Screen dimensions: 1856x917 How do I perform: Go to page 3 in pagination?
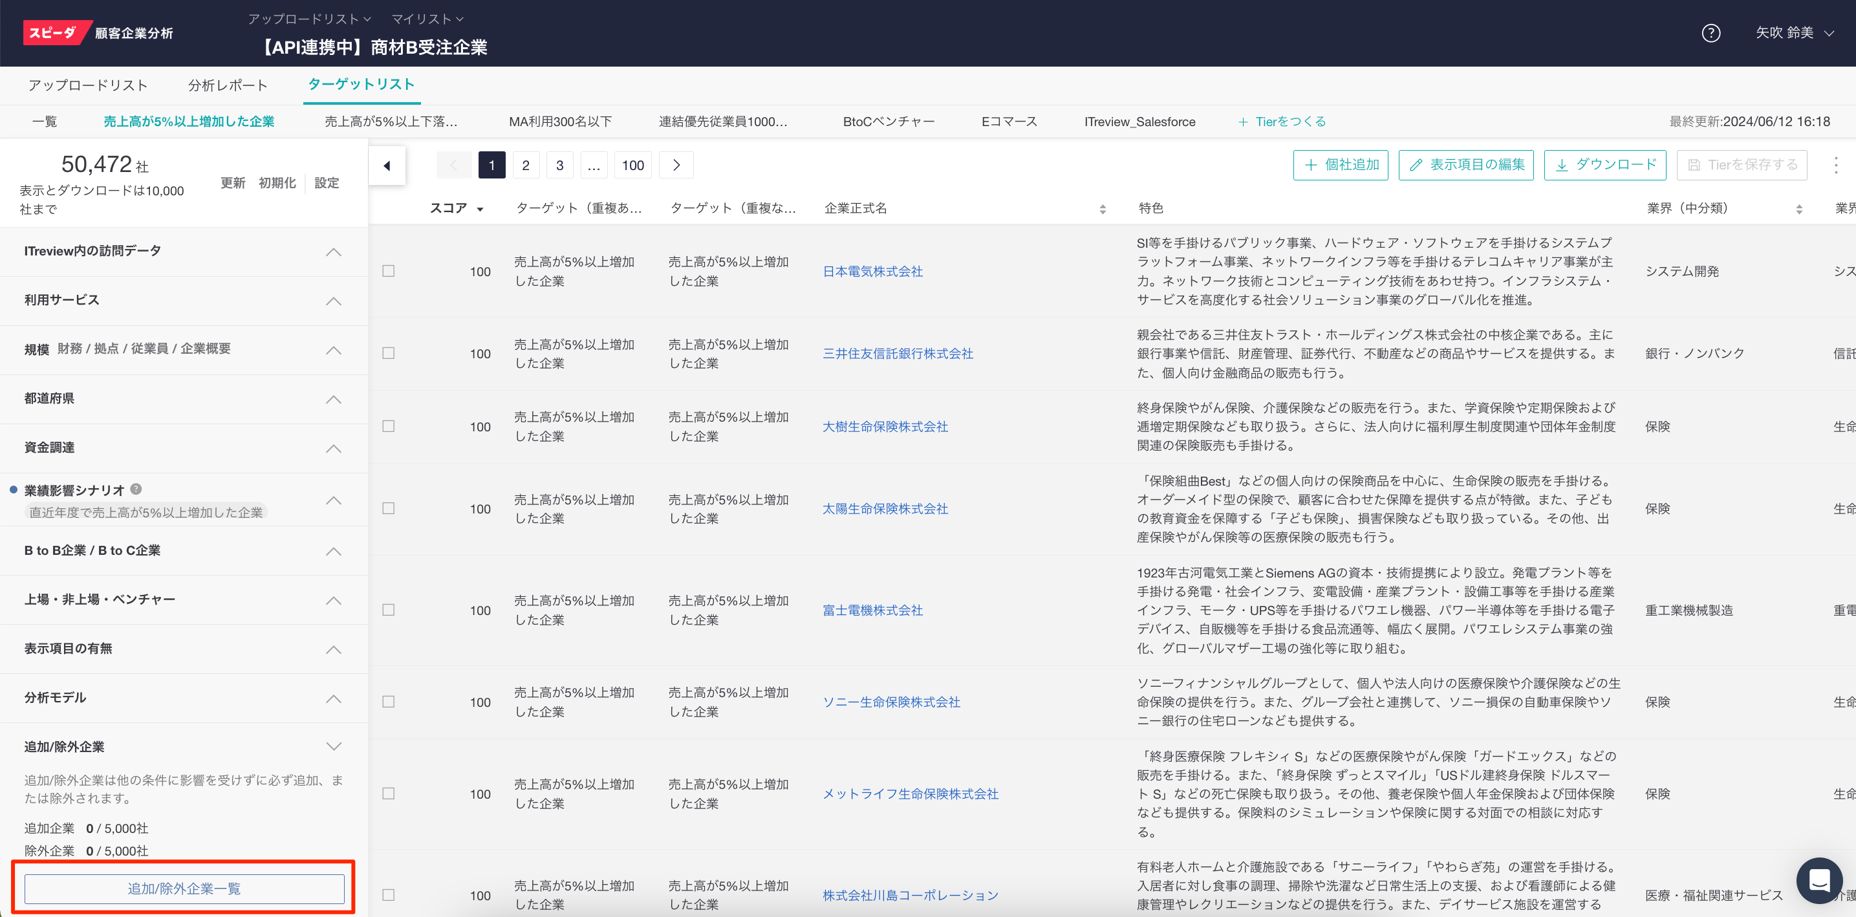coord(559,166)
